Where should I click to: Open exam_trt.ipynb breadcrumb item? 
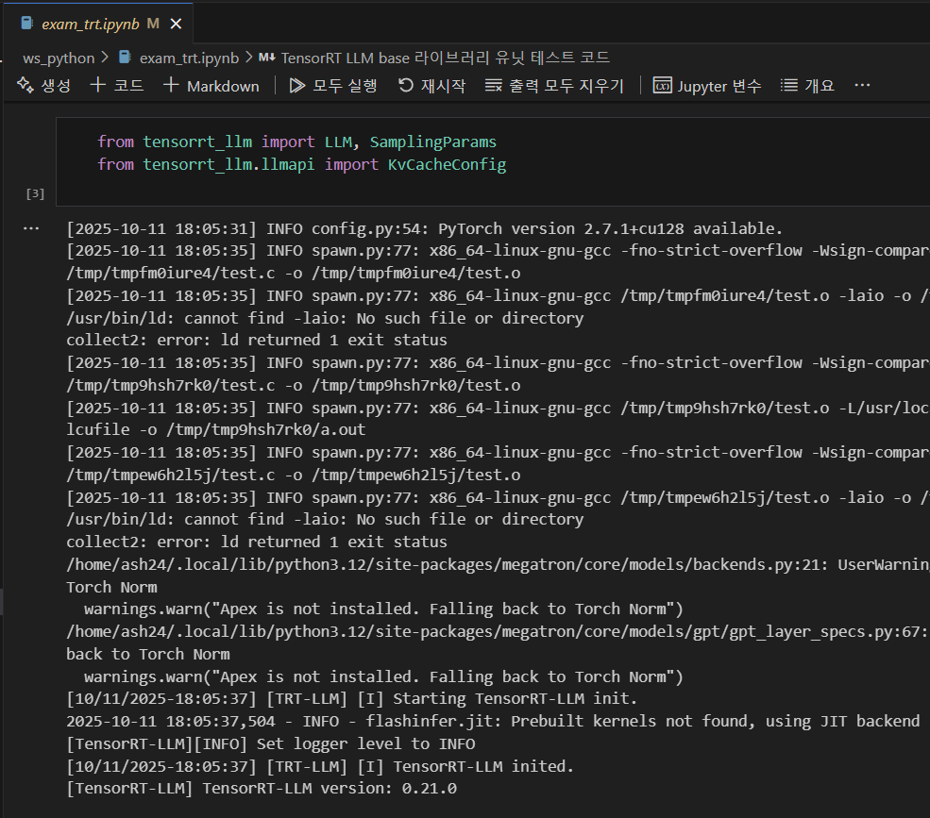pos(189,58)
